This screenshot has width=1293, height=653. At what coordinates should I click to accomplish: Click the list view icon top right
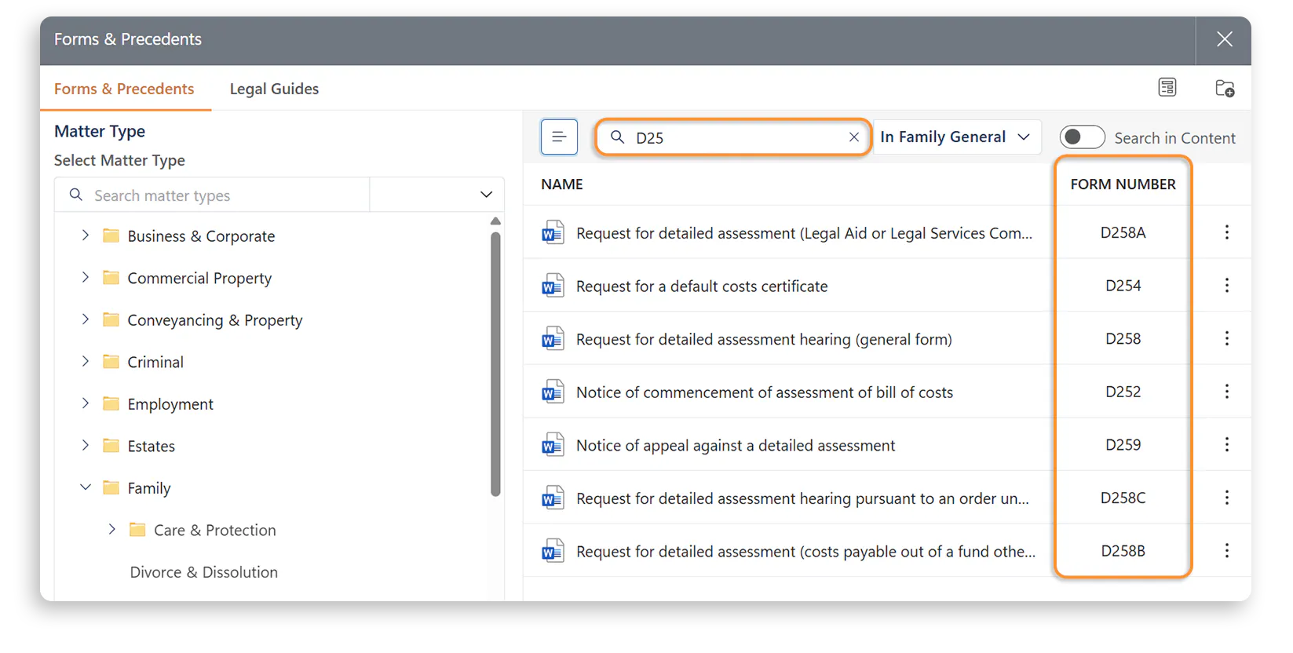pos(1167,88)
